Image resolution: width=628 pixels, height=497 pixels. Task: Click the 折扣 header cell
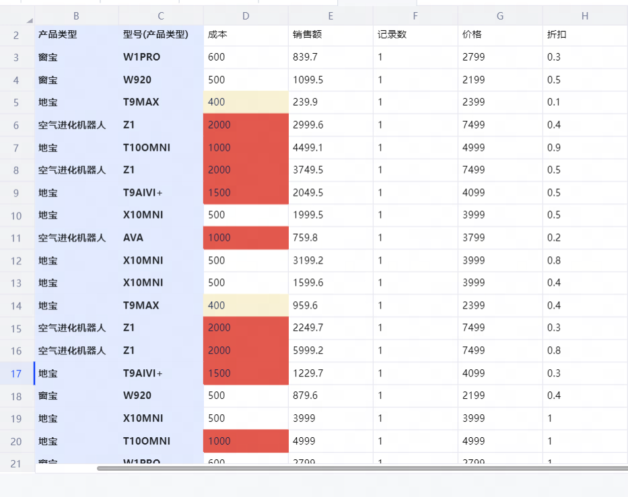click(585, 35)
